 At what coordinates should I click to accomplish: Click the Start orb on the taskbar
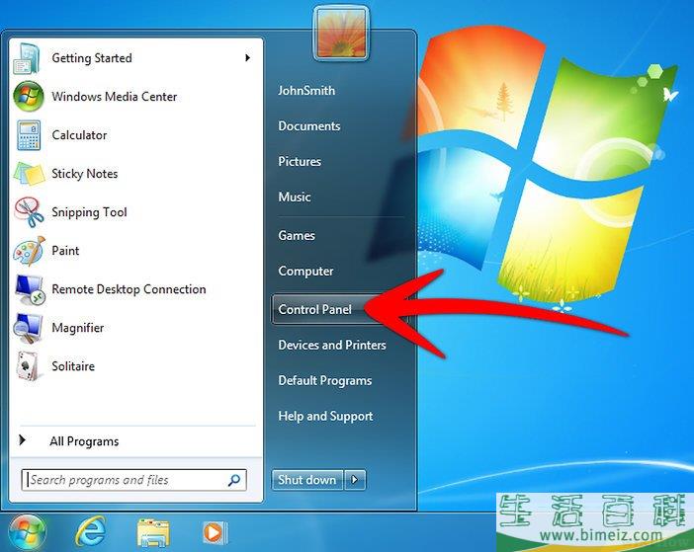tap(27, 532)
